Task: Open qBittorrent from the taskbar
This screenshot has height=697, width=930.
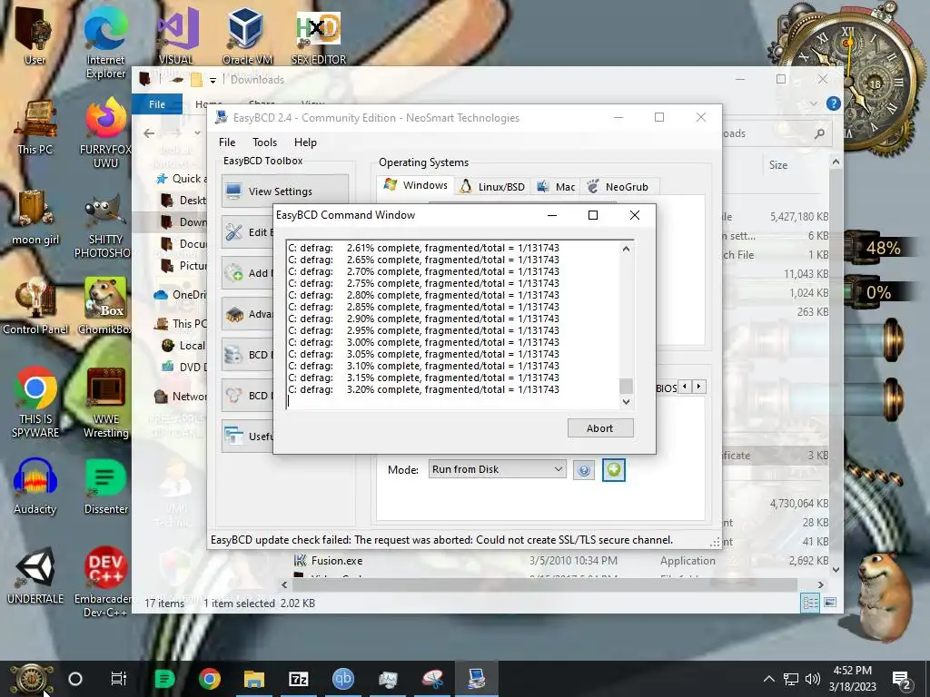Action: click(x=342, y=679)
